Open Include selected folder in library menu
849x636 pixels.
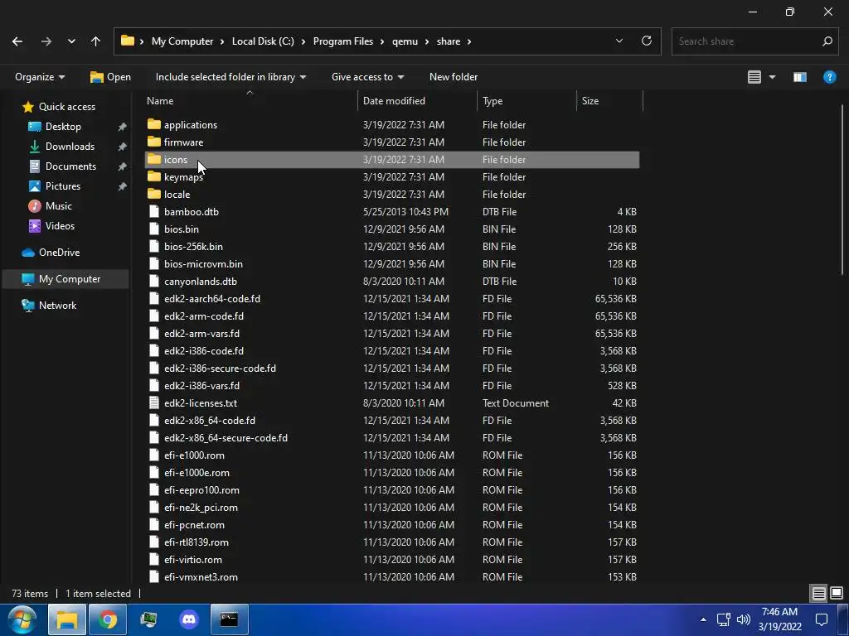230,77
